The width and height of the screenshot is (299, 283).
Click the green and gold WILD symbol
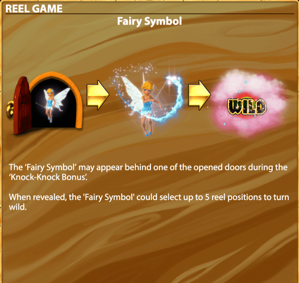point(247,106)
